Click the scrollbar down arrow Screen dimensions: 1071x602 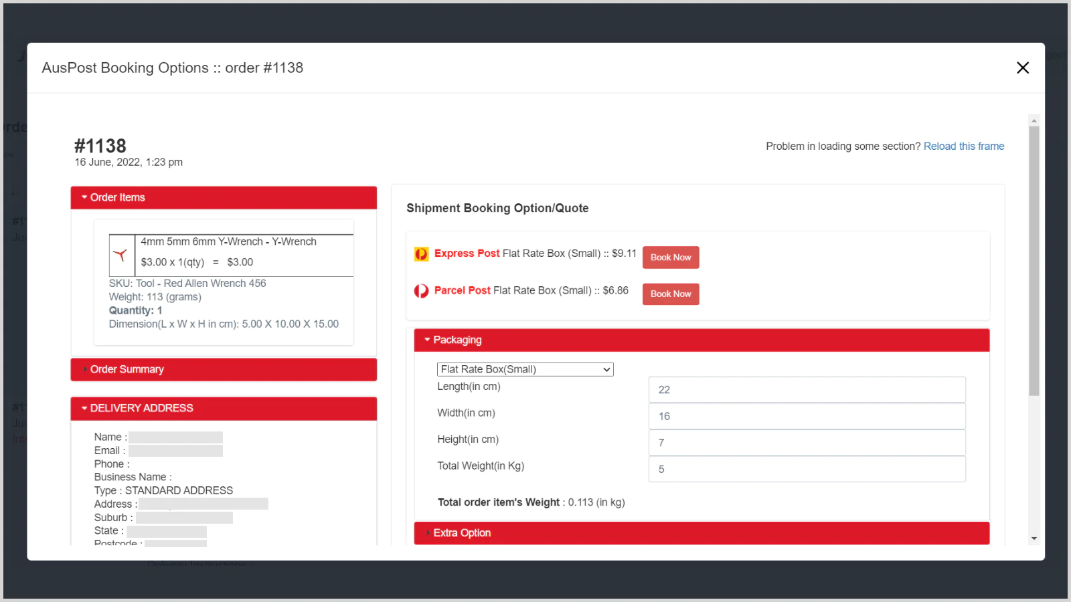click(x=1034, y=538)
